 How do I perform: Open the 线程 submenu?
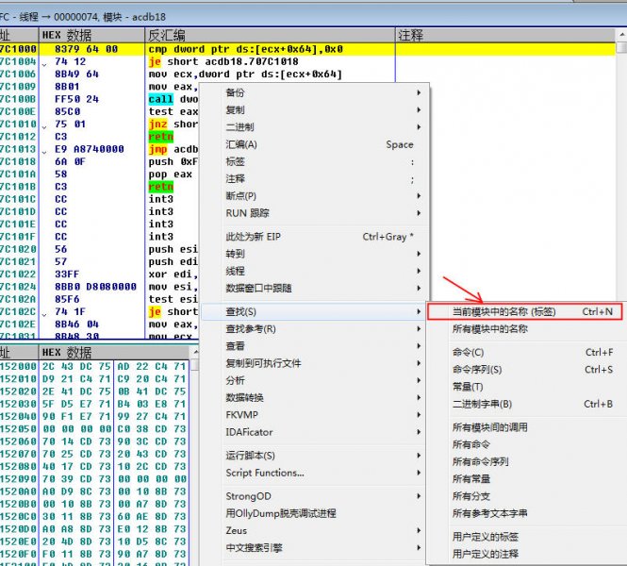coord(314,271)
